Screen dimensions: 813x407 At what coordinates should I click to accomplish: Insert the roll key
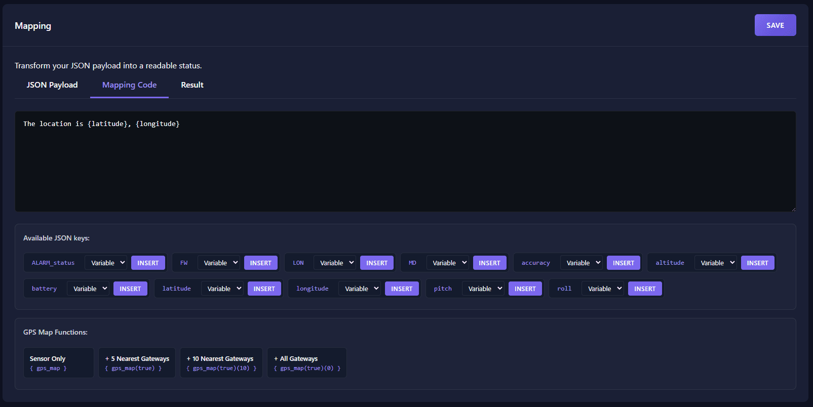(x=645, y=289)
